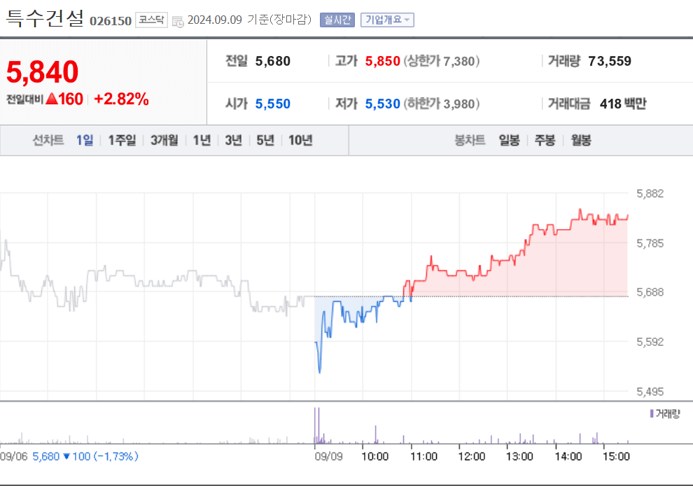Open the 월봉 monthly candle chart
The width and height of the screenshot is (693, 486).
(581, 140)
